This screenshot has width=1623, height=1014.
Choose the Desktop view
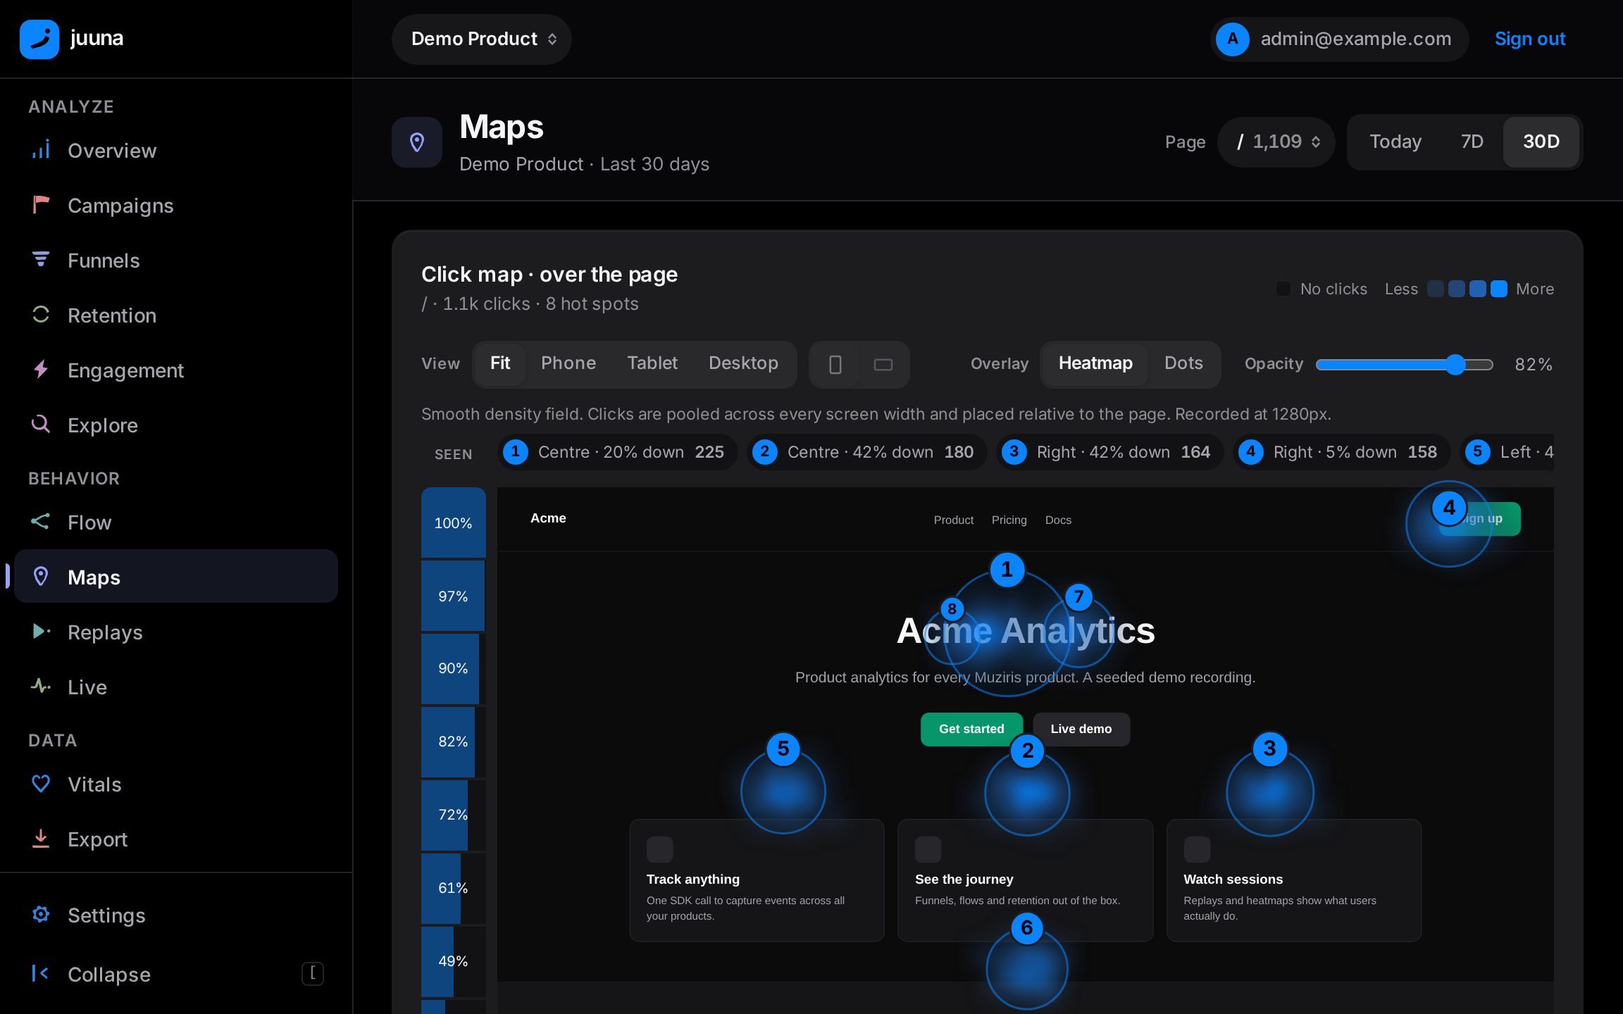743,363
